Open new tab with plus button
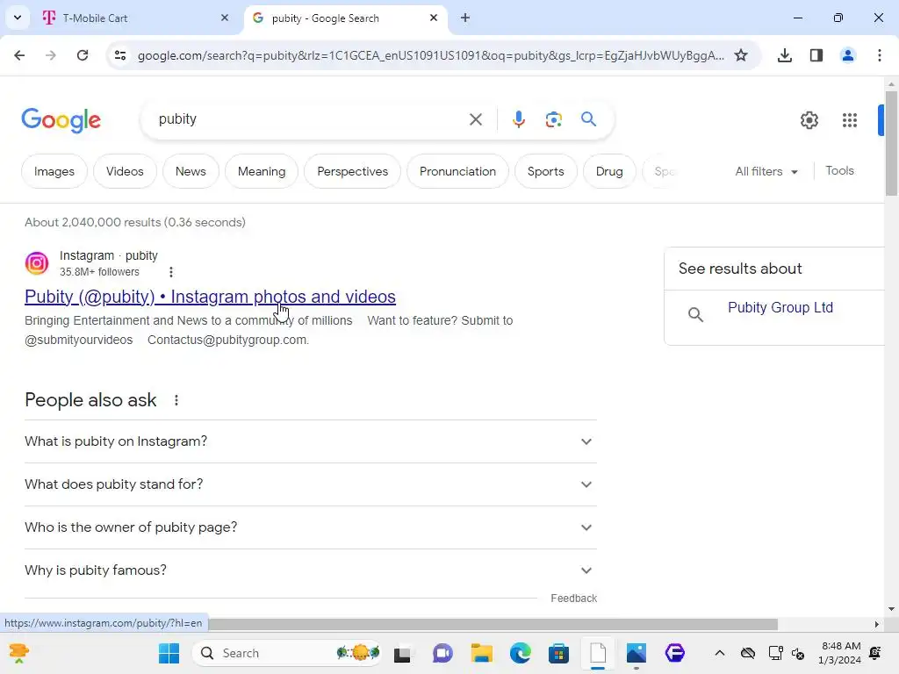The width and height of the screenshot is (899, 674). (x=465, y=18)
